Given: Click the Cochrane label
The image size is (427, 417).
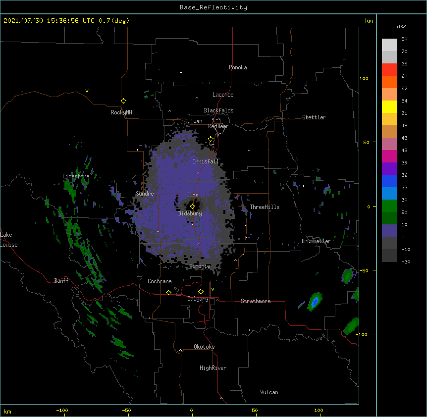Looking at the screenshot, I should (x=160, y=281).
